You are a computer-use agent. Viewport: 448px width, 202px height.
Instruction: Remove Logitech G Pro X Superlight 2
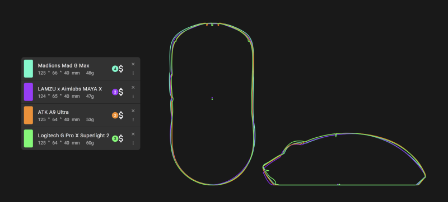click(133, 134)
